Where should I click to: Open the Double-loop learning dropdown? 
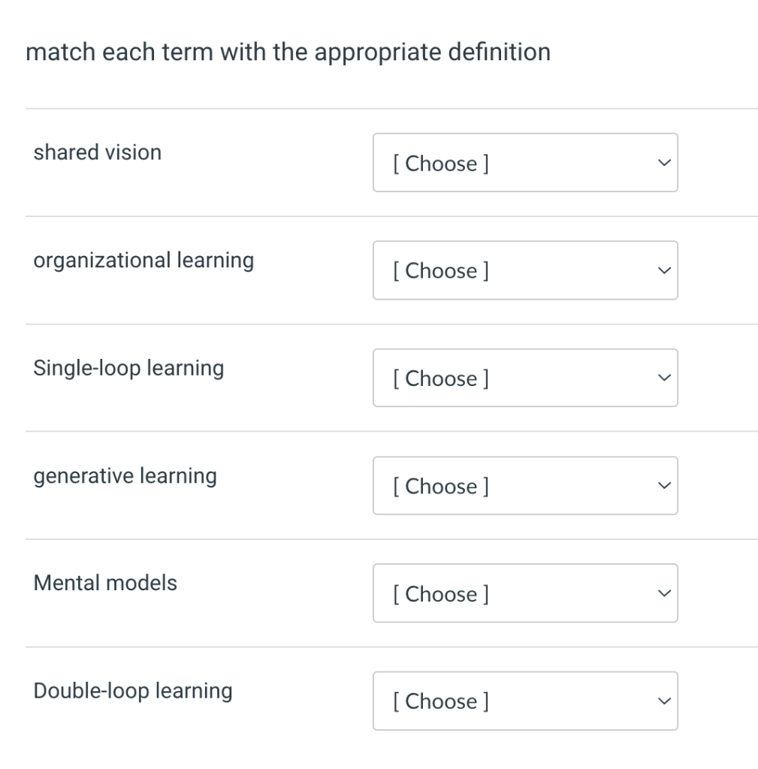tap(525, 701)
